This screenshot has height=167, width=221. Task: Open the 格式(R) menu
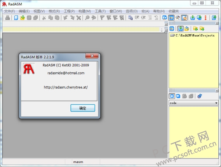click(54, 11)
